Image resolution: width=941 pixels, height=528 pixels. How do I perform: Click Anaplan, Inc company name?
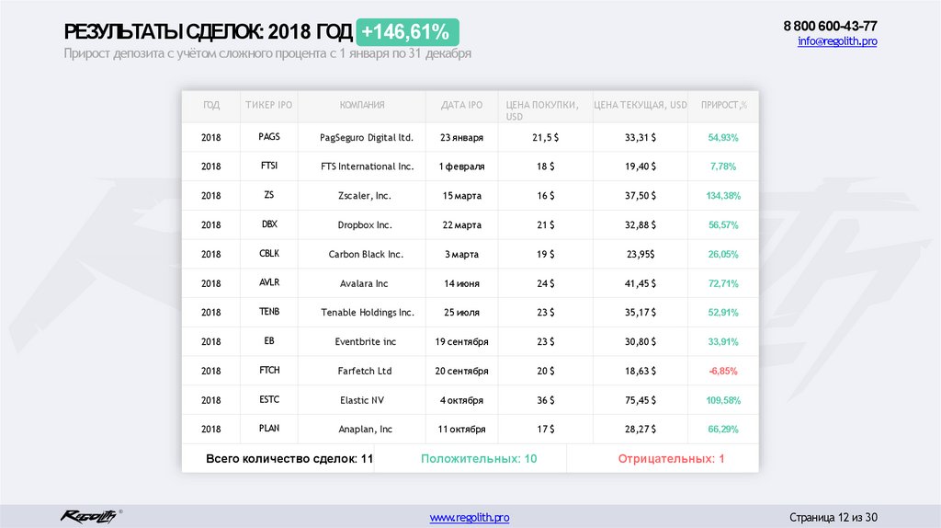365,430
